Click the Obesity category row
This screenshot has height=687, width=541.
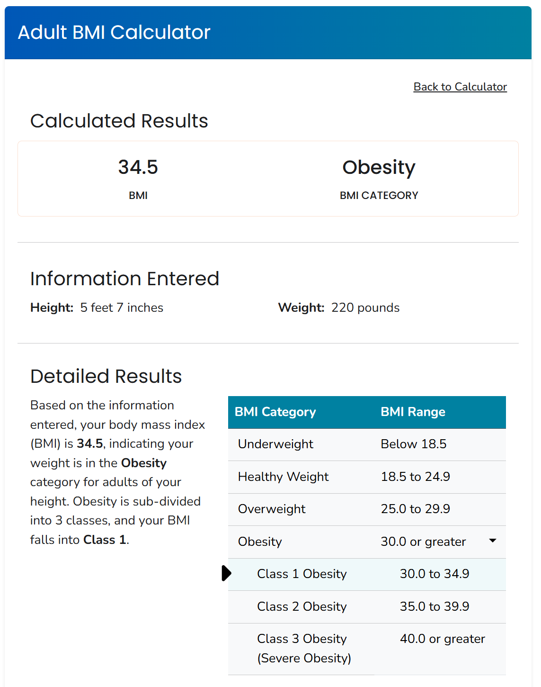pos(367,542)
